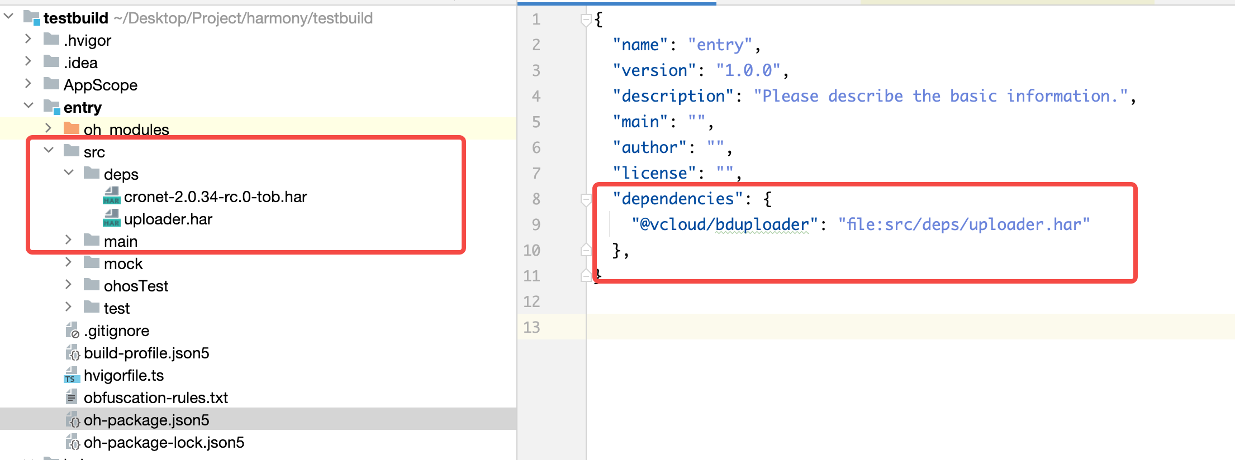Screen dimensions: 1235x460
Task: Click the description string value
Action: 940,96
